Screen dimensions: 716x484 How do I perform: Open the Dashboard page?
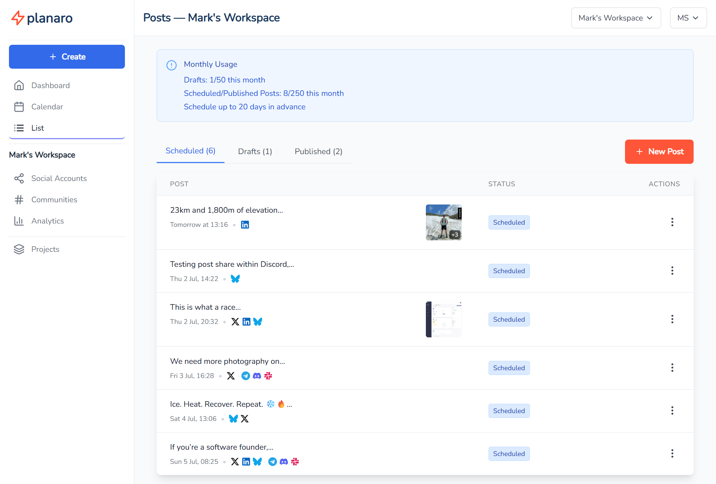click(x=67, y=85)
